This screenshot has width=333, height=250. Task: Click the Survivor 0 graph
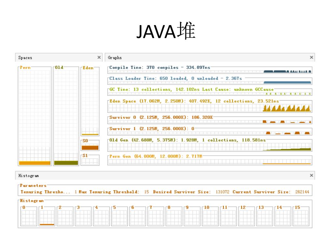(210, 120)
